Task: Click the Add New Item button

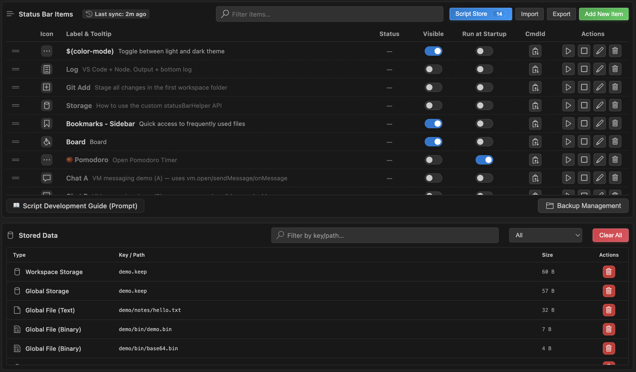Action: [x=604, y=14]
